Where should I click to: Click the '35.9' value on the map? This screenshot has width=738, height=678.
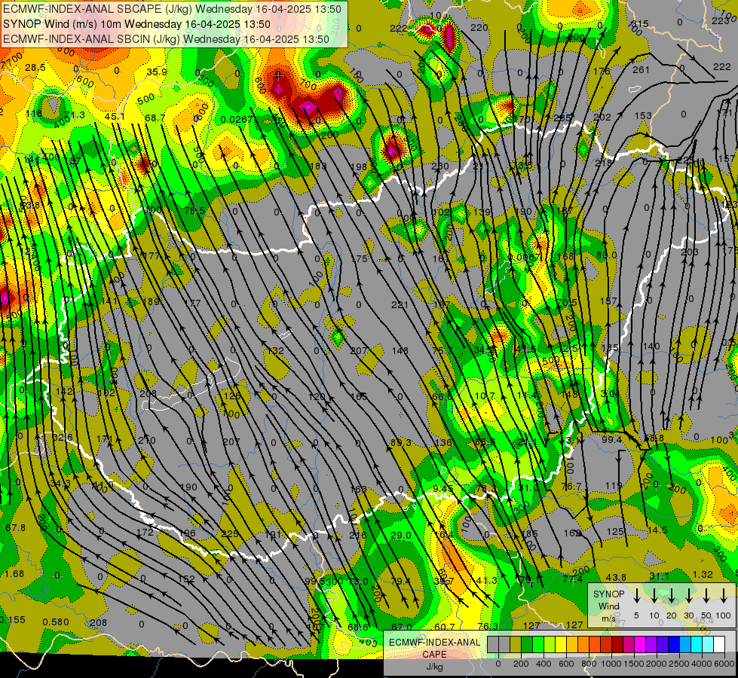pyautogui.click(x=157, y=72)
